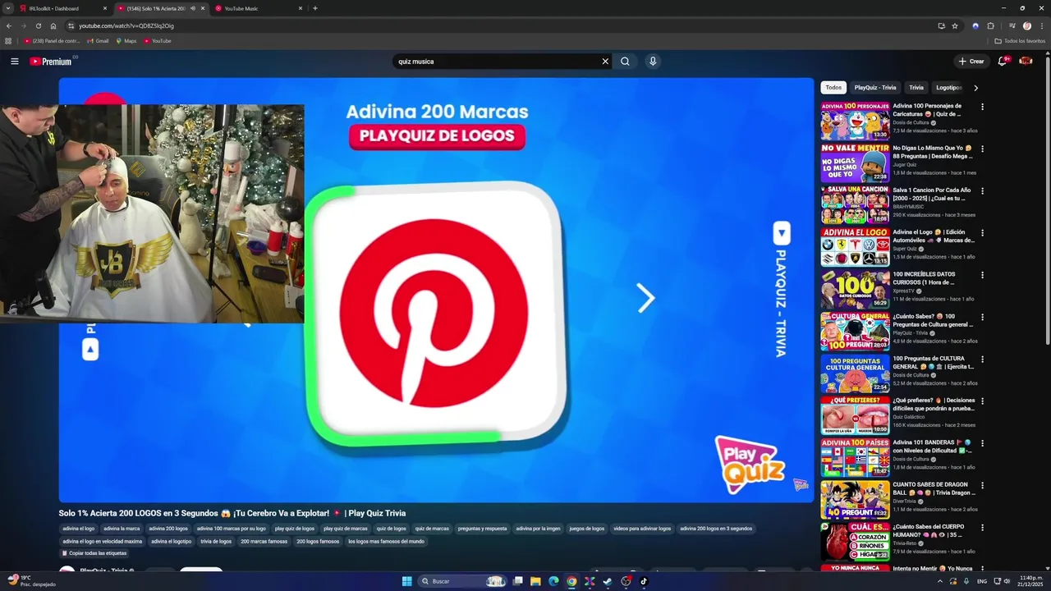Click the '200 marcas famosas' tag

point(264,542)
